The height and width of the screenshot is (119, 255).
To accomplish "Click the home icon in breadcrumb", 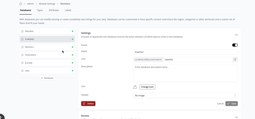I will [x=21, y=4].
